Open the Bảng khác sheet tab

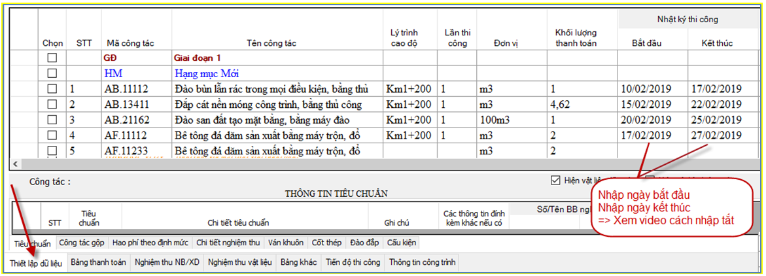299,262
